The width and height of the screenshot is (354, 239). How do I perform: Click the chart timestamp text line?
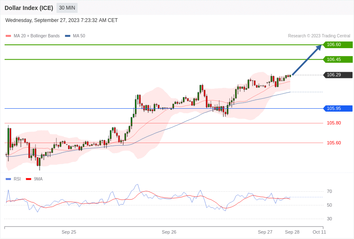click(x=62, y=20)
